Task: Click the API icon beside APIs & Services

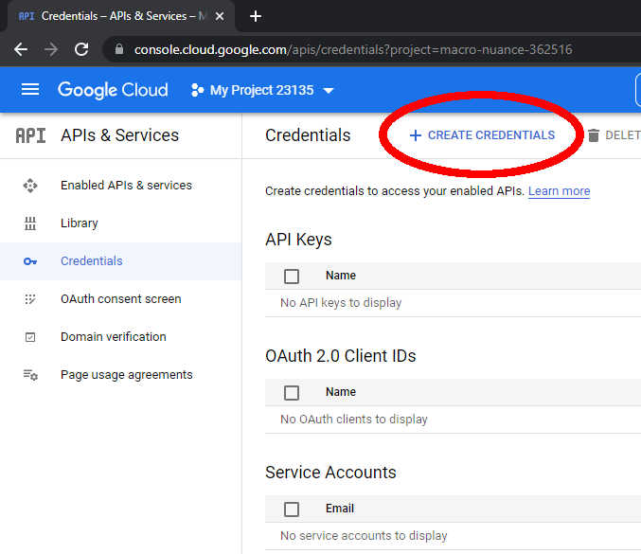Action: (30, 135)
